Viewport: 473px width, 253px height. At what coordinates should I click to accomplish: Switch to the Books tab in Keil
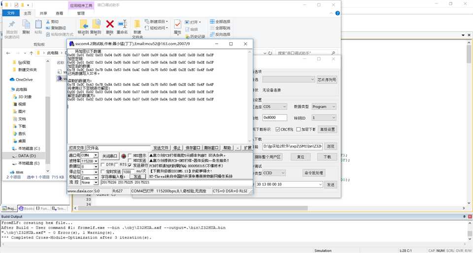tap(26, 208)
